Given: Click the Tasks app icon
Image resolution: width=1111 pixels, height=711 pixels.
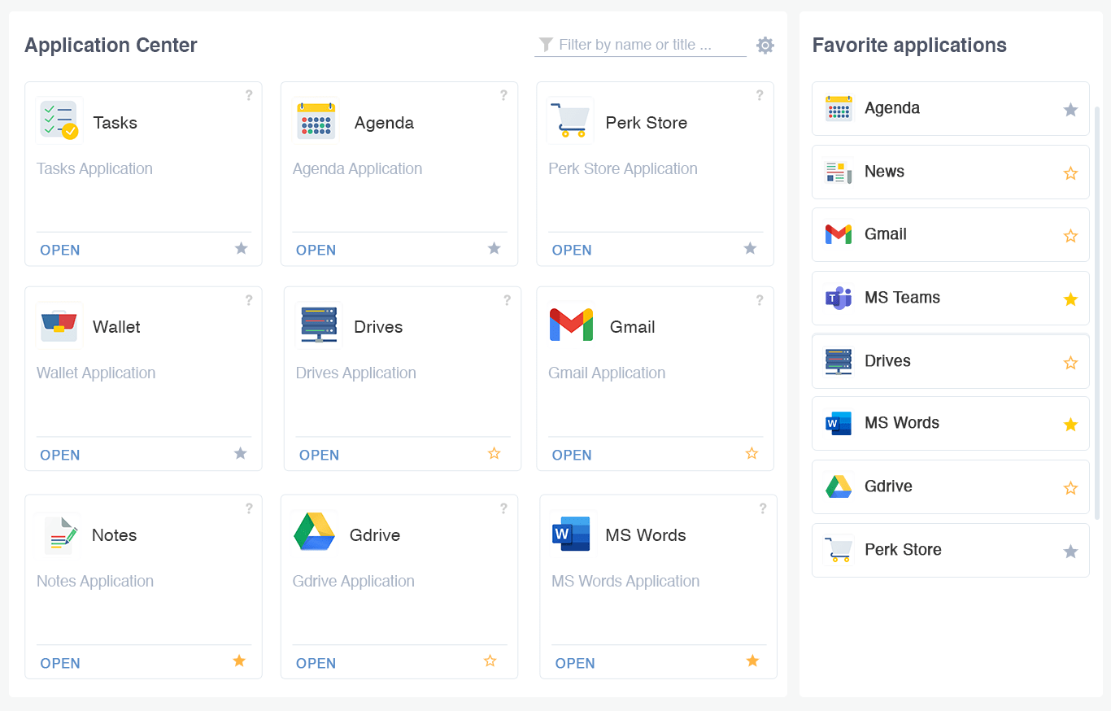Looking at the screenshot, I should [x=59, y=120].
